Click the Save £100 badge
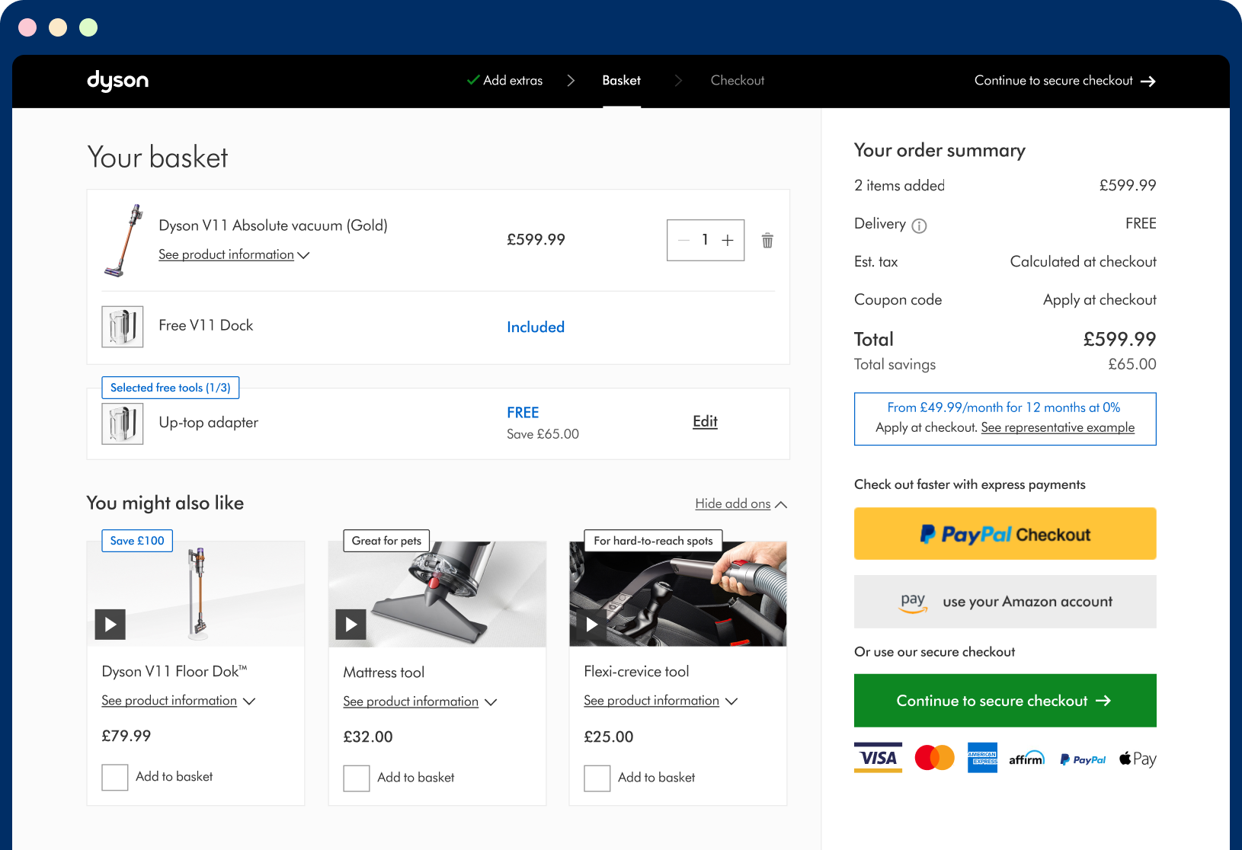Viewport: 1242px width, 850px height. (x=137, y=541)
